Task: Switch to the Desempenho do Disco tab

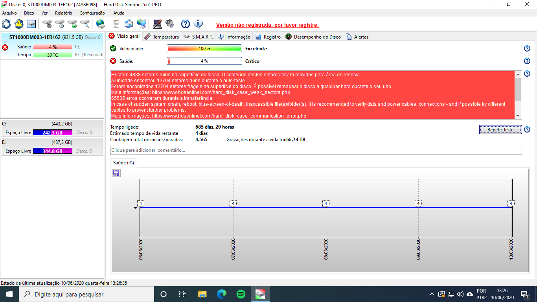Action: click(313, 37)
